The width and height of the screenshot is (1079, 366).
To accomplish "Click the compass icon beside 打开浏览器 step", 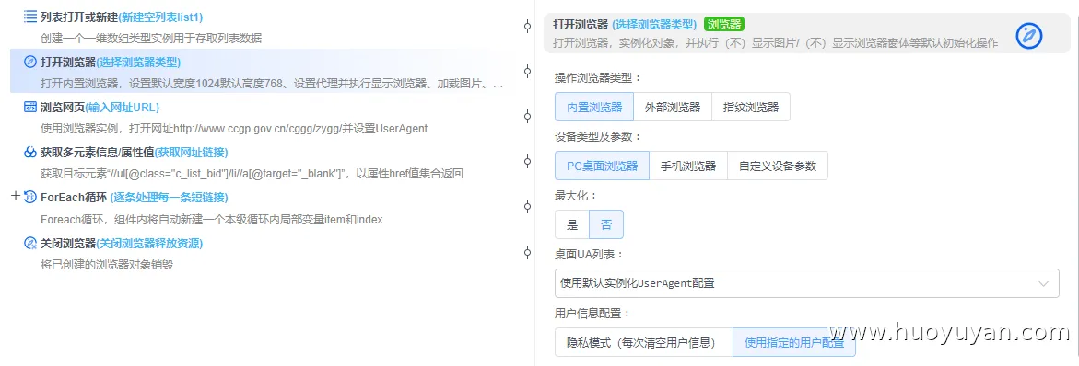I will [x=30, y=62].
